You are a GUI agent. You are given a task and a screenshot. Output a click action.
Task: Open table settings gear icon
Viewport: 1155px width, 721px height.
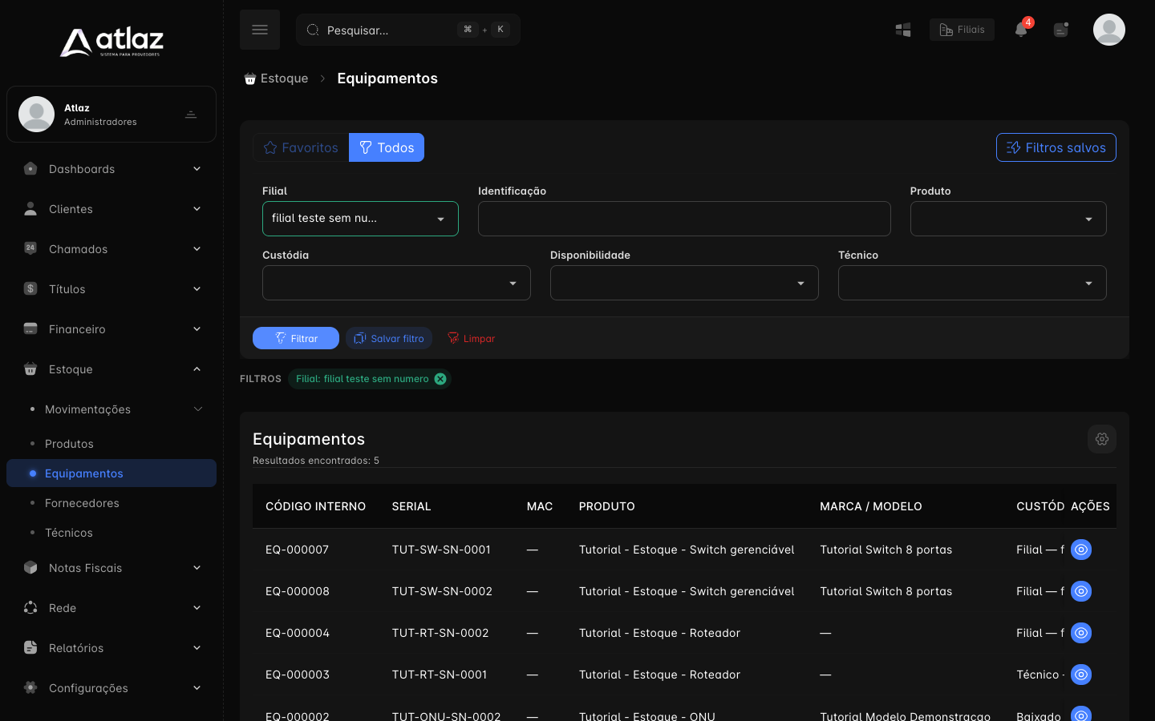[1102, 439]
